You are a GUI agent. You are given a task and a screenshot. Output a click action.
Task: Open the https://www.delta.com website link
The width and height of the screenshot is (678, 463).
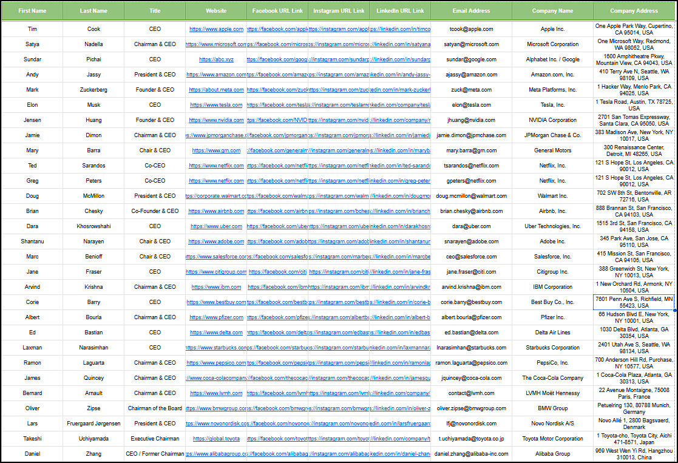[x=216, y=333]
